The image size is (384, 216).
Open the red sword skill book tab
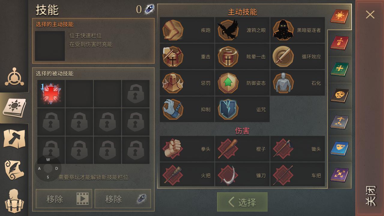tap(340, 43)
